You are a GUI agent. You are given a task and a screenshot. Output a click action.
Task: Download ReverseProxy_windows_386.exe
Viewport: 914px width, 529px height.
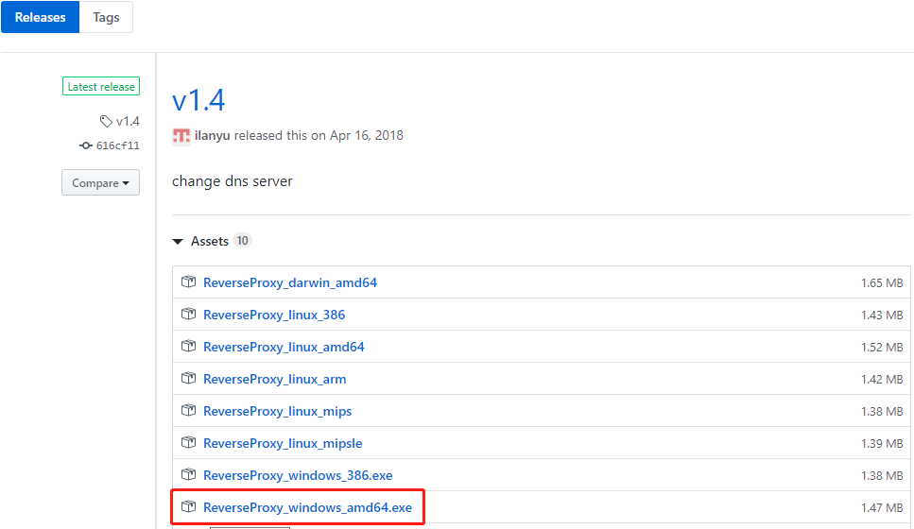298,475
